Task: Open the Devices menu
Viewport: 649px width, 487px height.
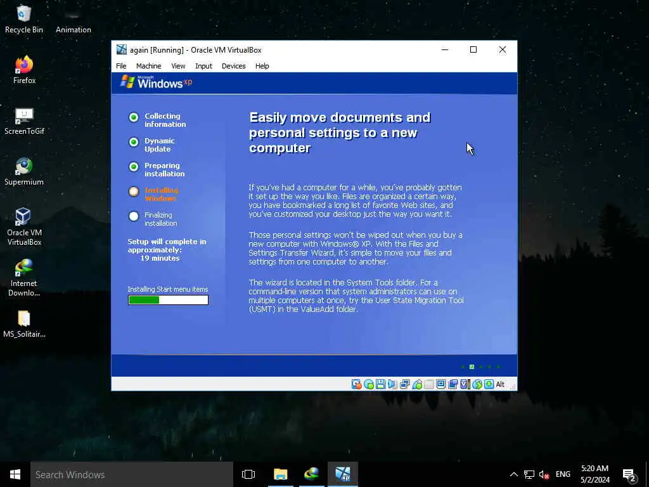Action: point(233,66)
